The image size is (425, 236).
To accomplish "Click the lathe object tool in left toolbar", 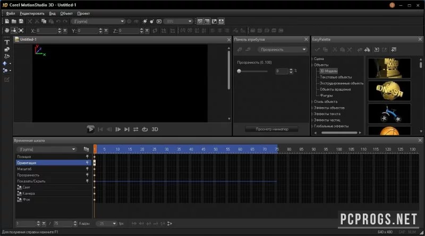I will pos(7,56).
